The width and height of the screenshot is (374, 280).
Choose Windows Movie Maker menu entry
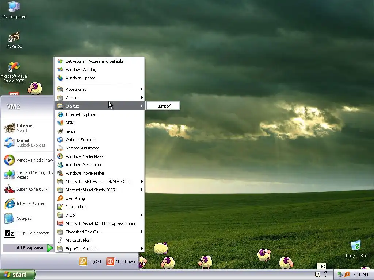coord(100,173)
